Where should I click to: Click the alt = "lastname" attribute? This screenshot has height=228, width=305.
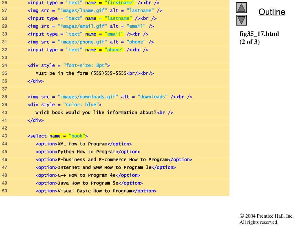click(132, 11)
